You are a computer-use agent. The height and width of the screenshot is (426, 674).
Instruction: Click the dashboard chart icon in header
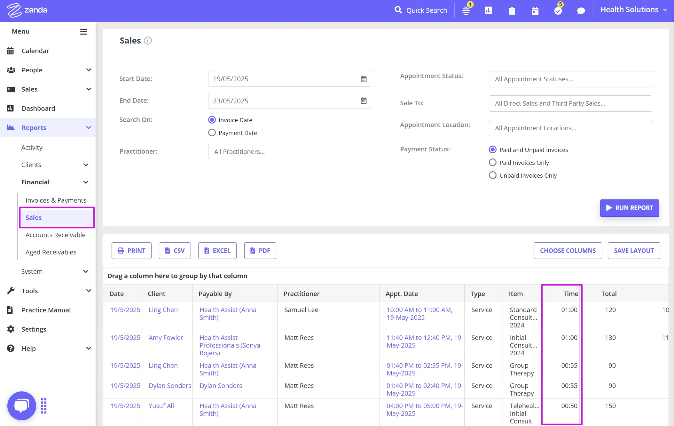(488, 11)
